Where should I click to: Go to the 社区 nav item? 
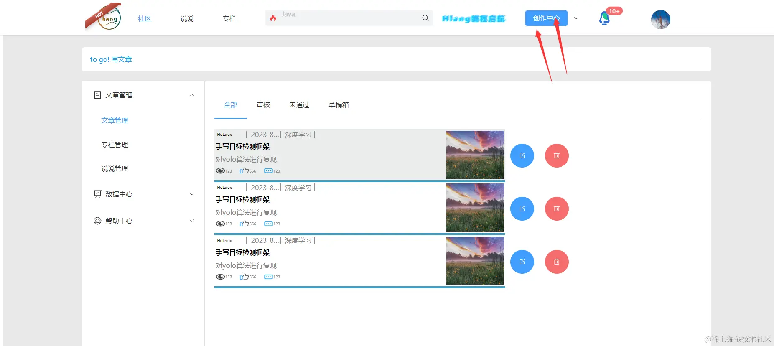145,19
